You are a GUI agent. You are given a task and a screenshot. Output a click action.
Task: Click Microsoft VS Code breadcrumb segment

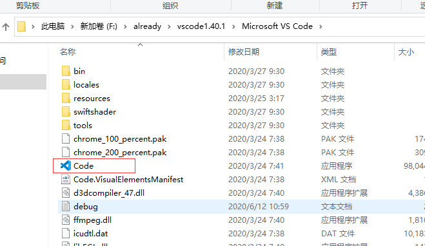[277, 26]
